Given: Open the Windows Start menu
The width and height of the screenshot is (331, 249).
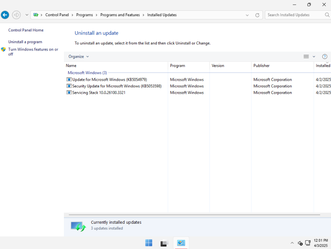Looking at the screenshot, I should [148, 243].
